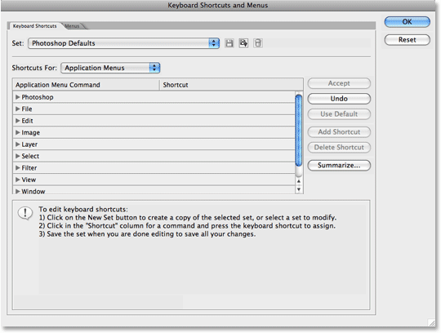Expand the View menu commands

[x=18, y=180]
